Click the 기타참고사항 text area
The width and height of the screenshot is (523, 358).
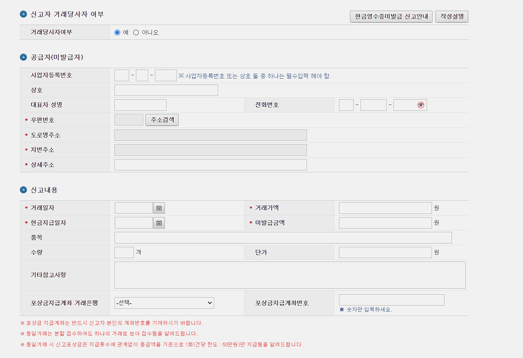tap(290, 275)
